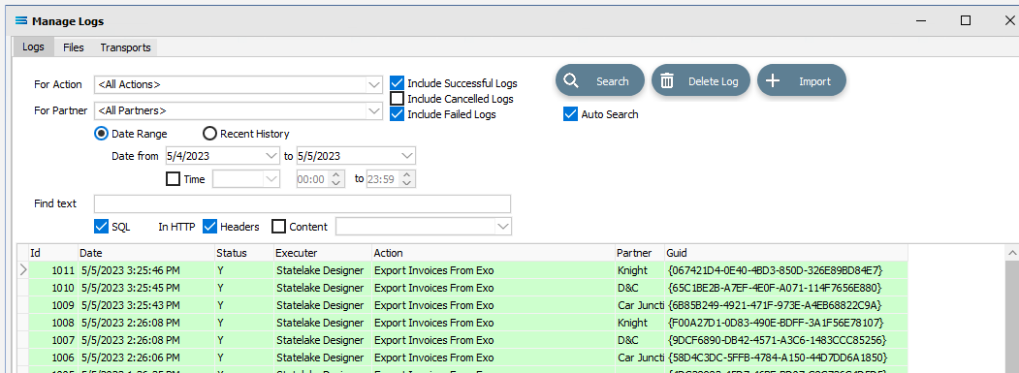The height and width of the screenshot is (373, 1019).
Task: Click into the Find text input field
Action: (303, 204)
